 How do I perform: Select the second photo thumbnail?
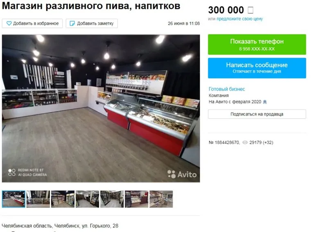[38, 199]
